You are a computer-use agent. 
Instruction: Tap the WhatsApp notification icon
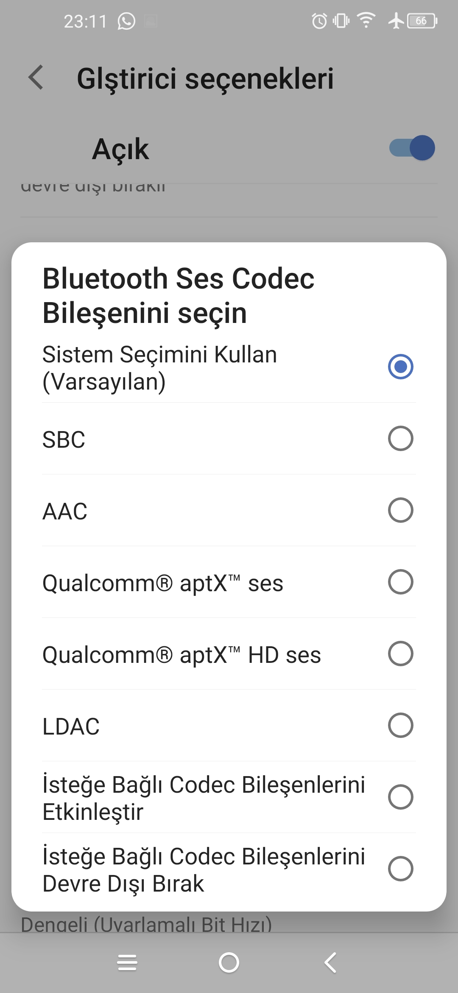click(x=126, y=21)
